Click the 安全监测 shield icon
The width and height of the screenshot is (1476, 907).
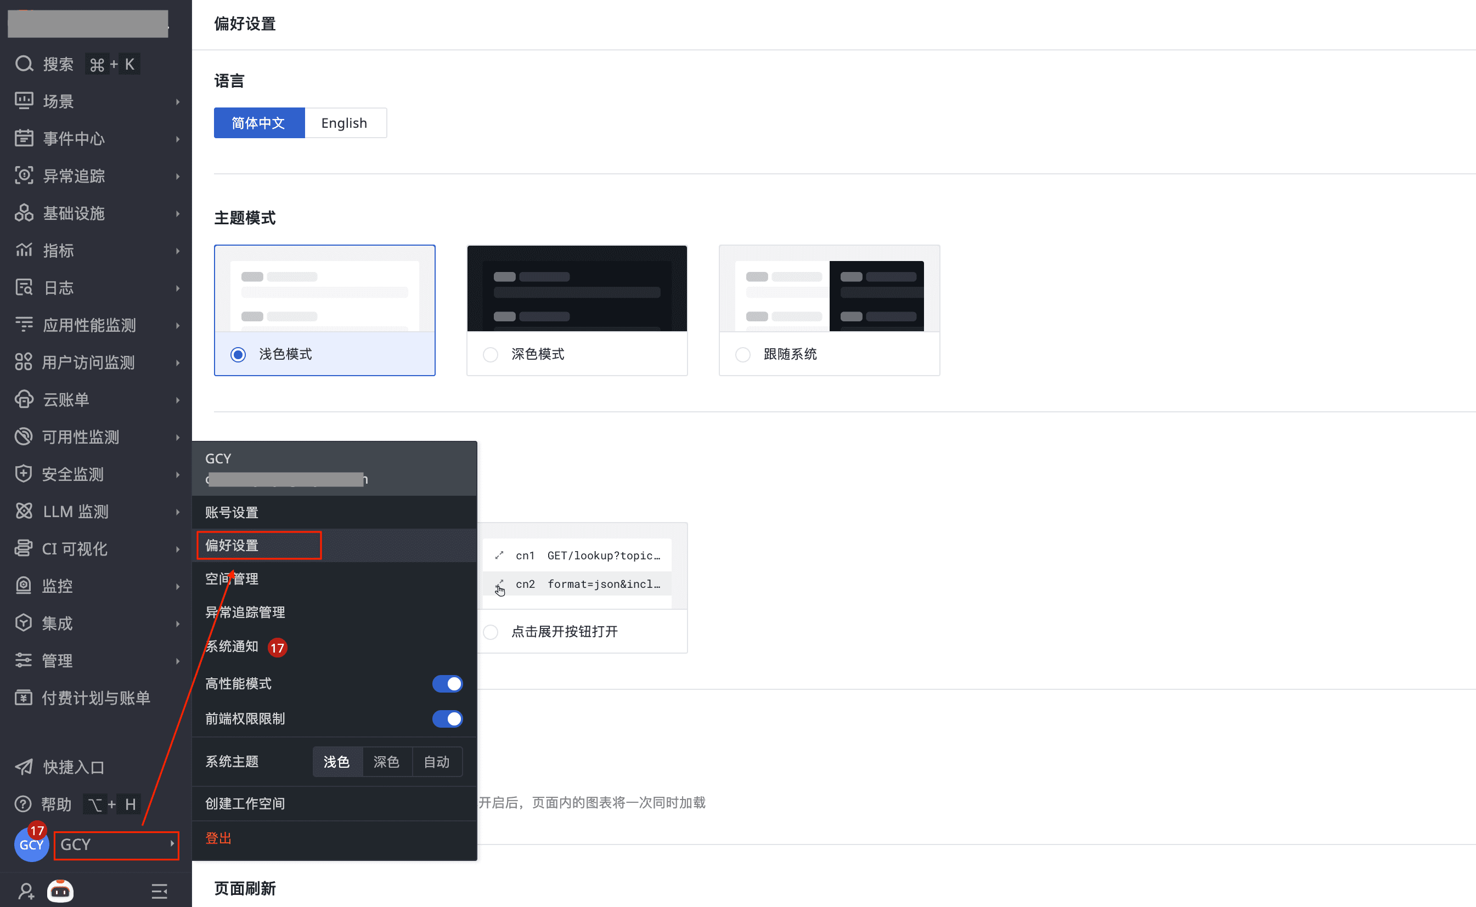click(24, 474)
